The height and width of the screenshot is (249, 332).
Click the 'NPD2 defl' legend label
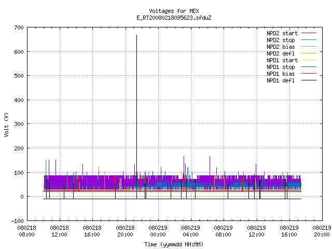point(281,53)
